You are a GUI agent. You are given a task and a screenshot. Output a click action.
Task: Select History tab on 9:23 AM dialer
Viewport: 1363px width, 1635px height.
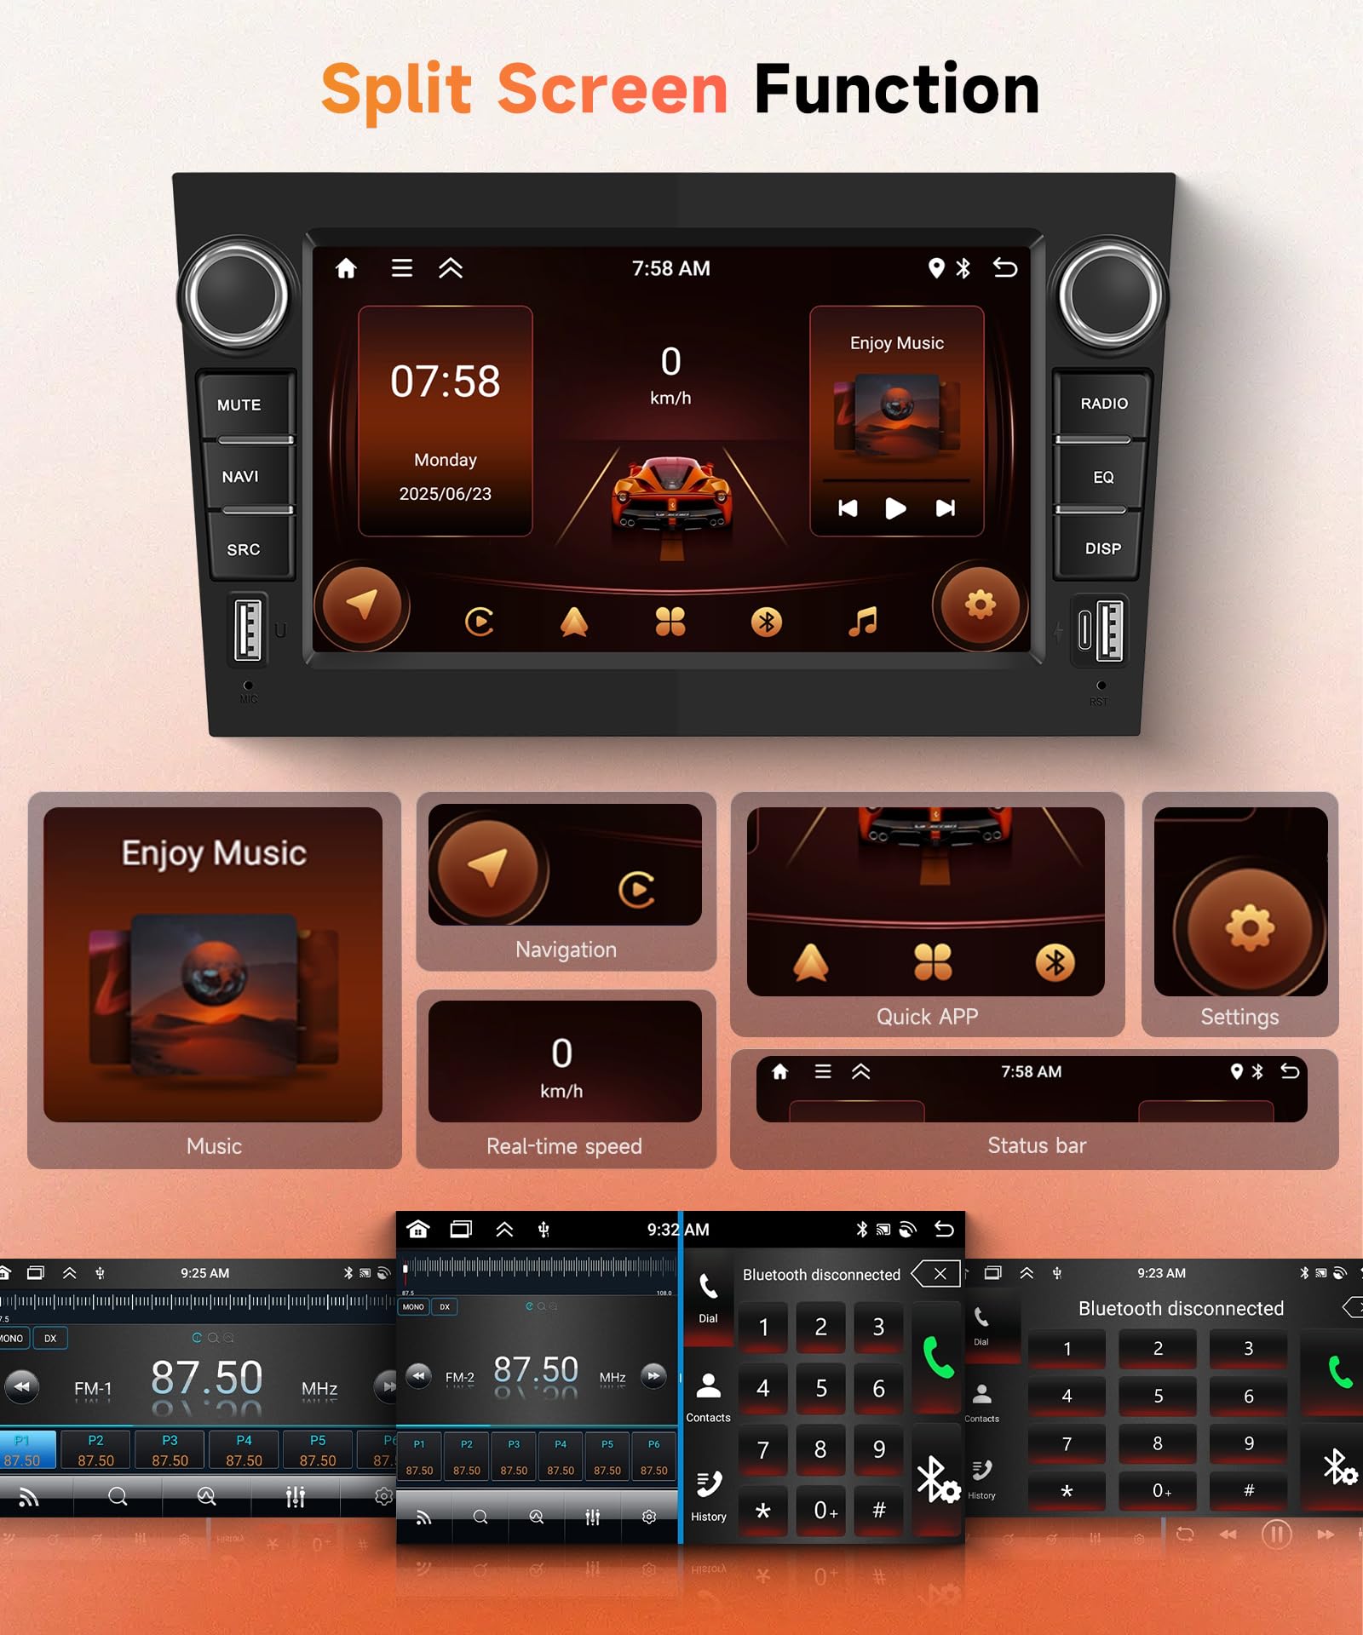tap(981, 1479)
